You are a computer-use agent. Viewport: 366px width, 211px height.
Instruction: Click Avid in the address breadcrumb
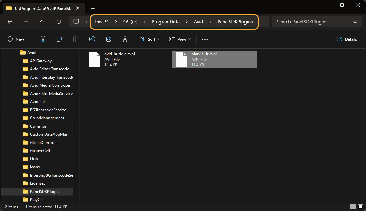click(198, 22)
